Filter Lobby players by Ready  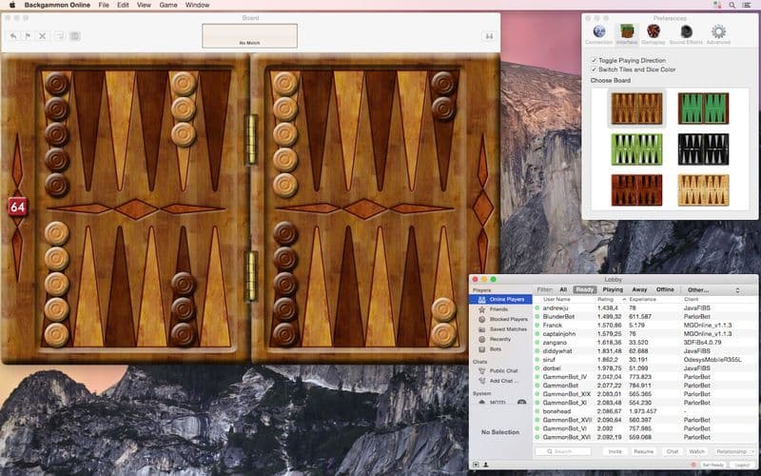(x=585, y=289)
